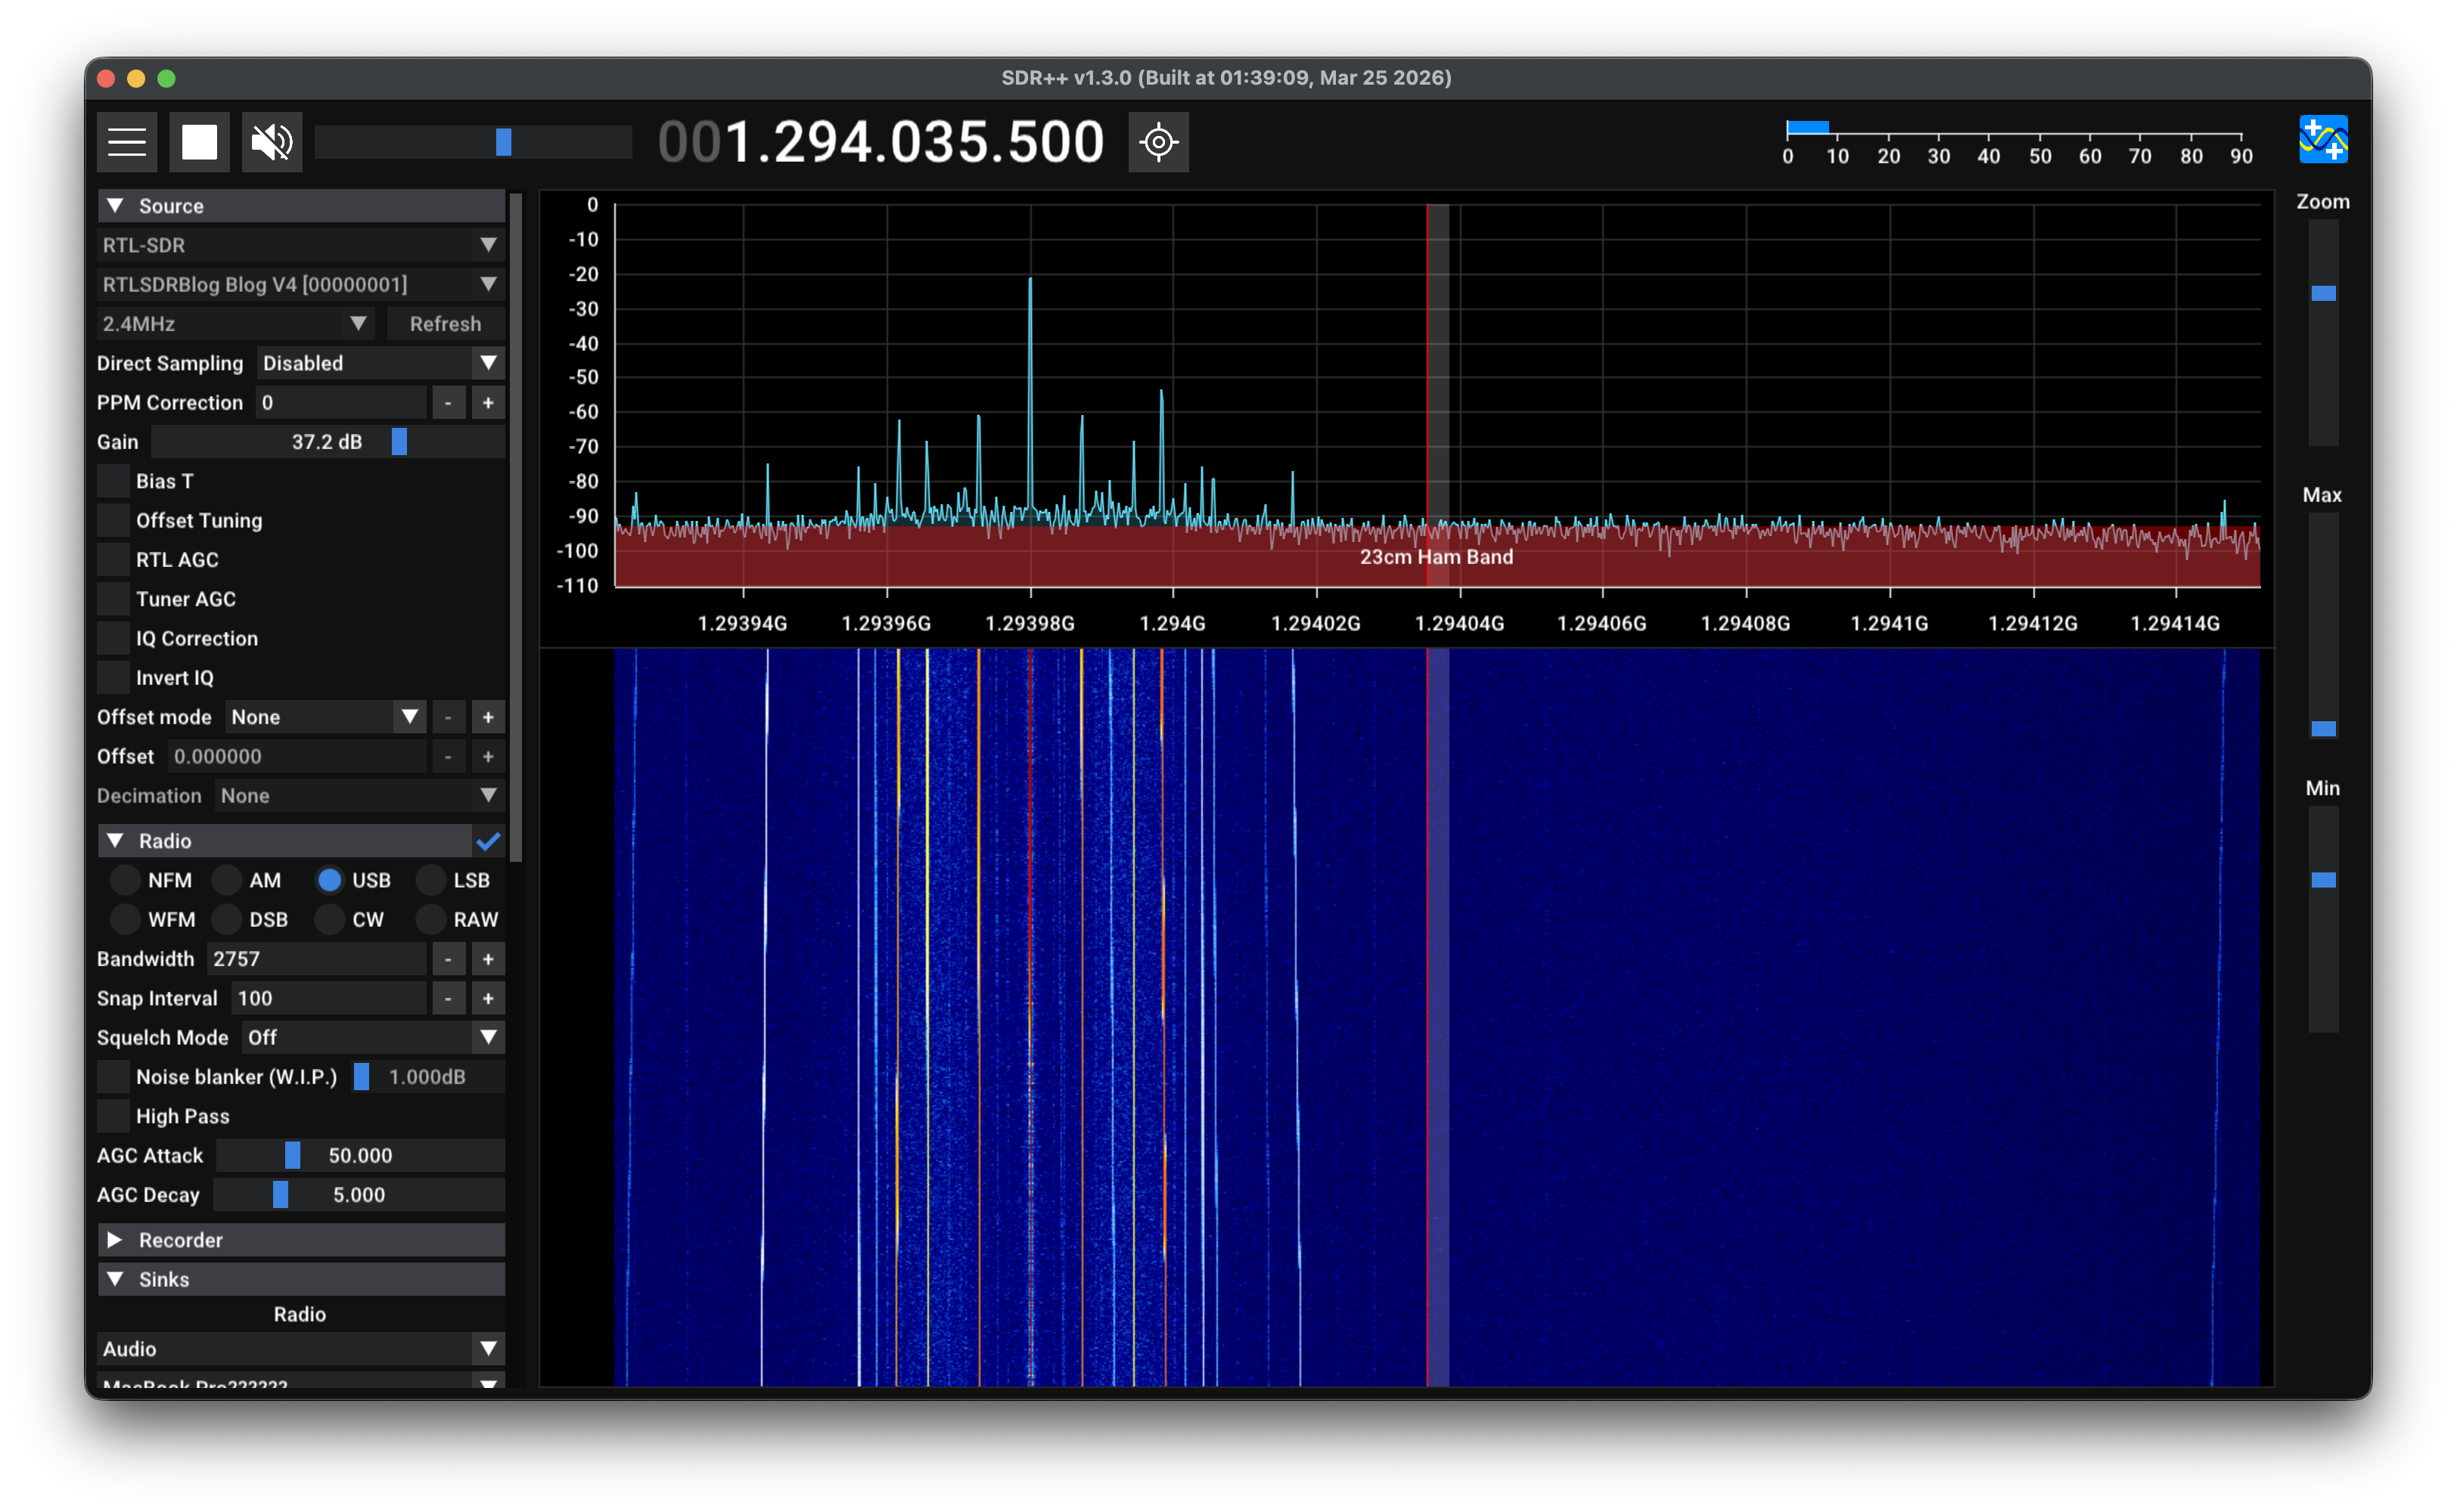Select the CW radio mode
The image size is (2457, 1512).
(329, 919)
